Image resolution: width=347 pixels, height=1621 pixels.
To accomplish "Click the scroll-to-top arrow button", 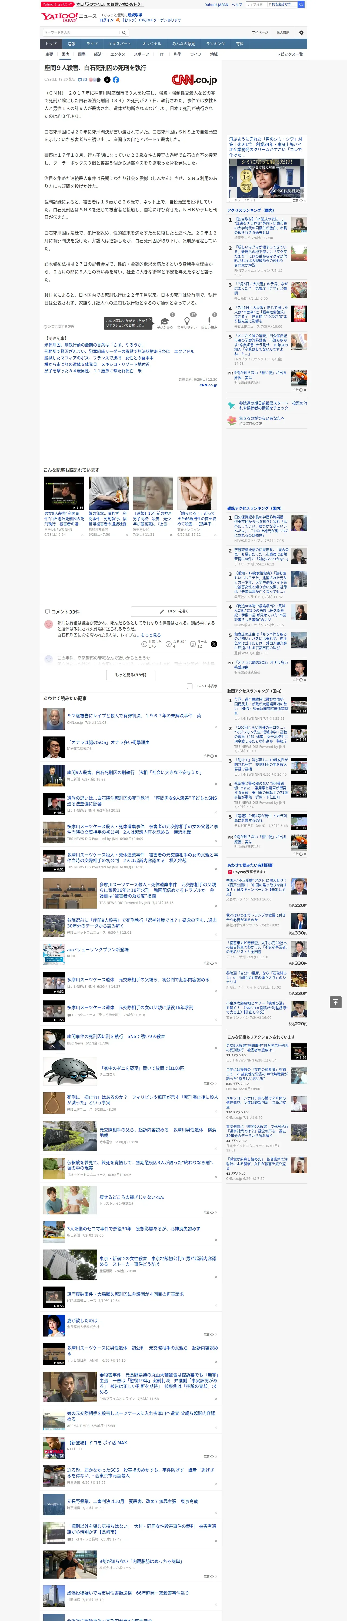I will tap(336, 1002).
